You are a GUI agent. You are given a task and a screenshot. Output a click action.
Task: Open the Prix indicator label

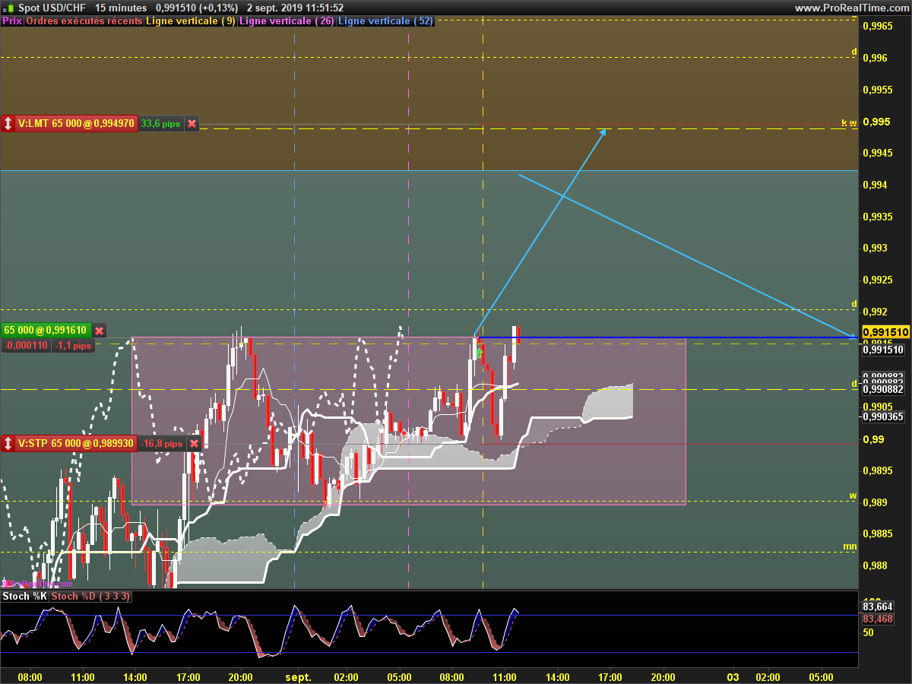click(x=12, y=21)
